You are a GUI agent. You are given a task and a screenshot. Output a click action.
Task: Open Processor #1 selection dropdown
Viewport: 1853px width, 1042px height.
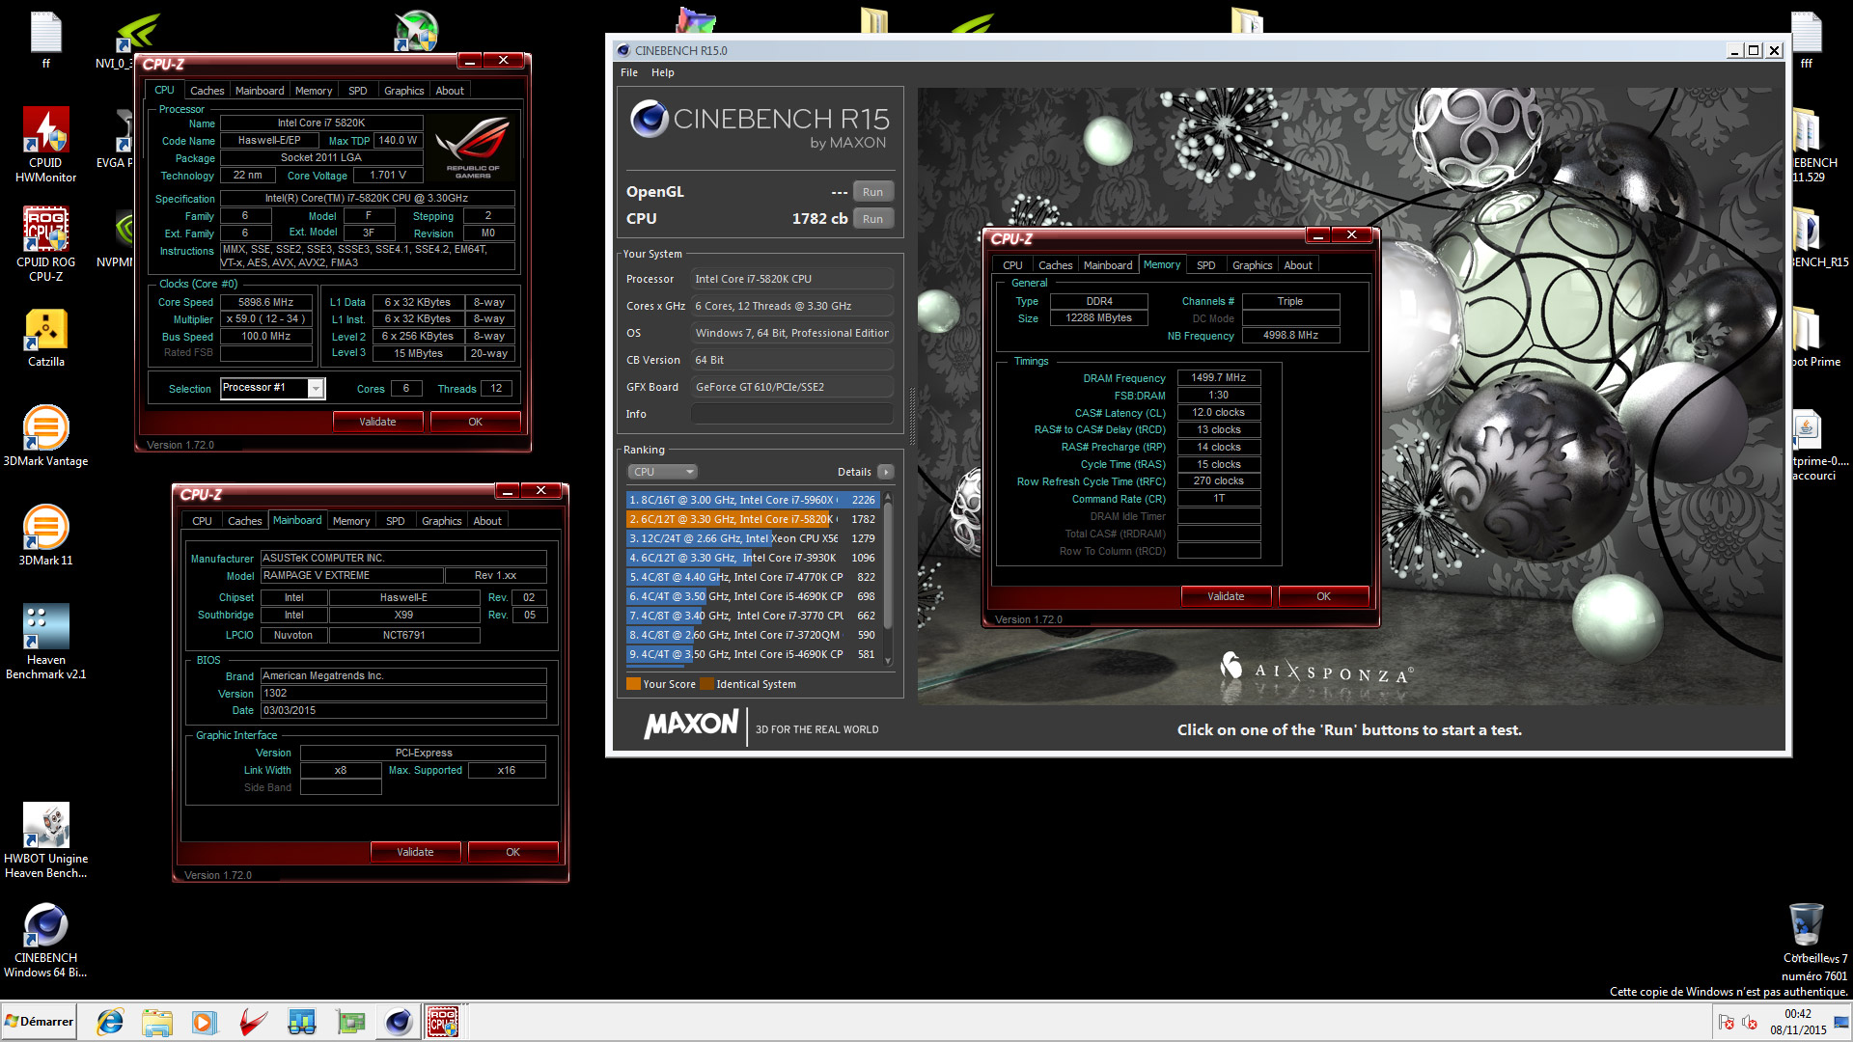point(316,388)
